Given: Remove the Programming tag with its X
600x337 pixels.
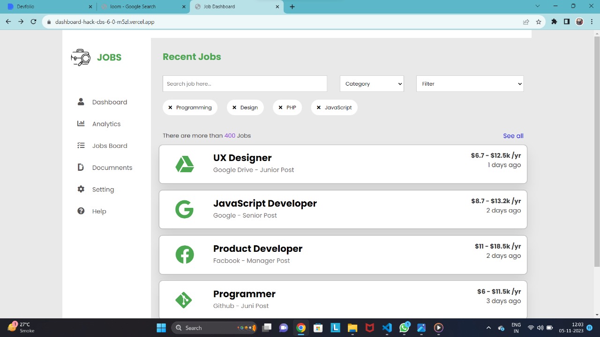Looking at the screenshot, I should pyautogui.click(x=170, y=108).
